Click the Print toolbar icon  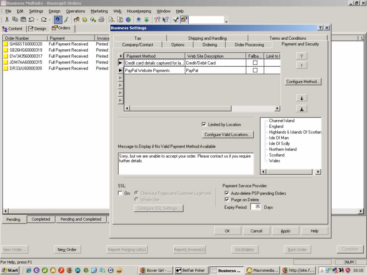pyautogui.click(x=101, y=20)
